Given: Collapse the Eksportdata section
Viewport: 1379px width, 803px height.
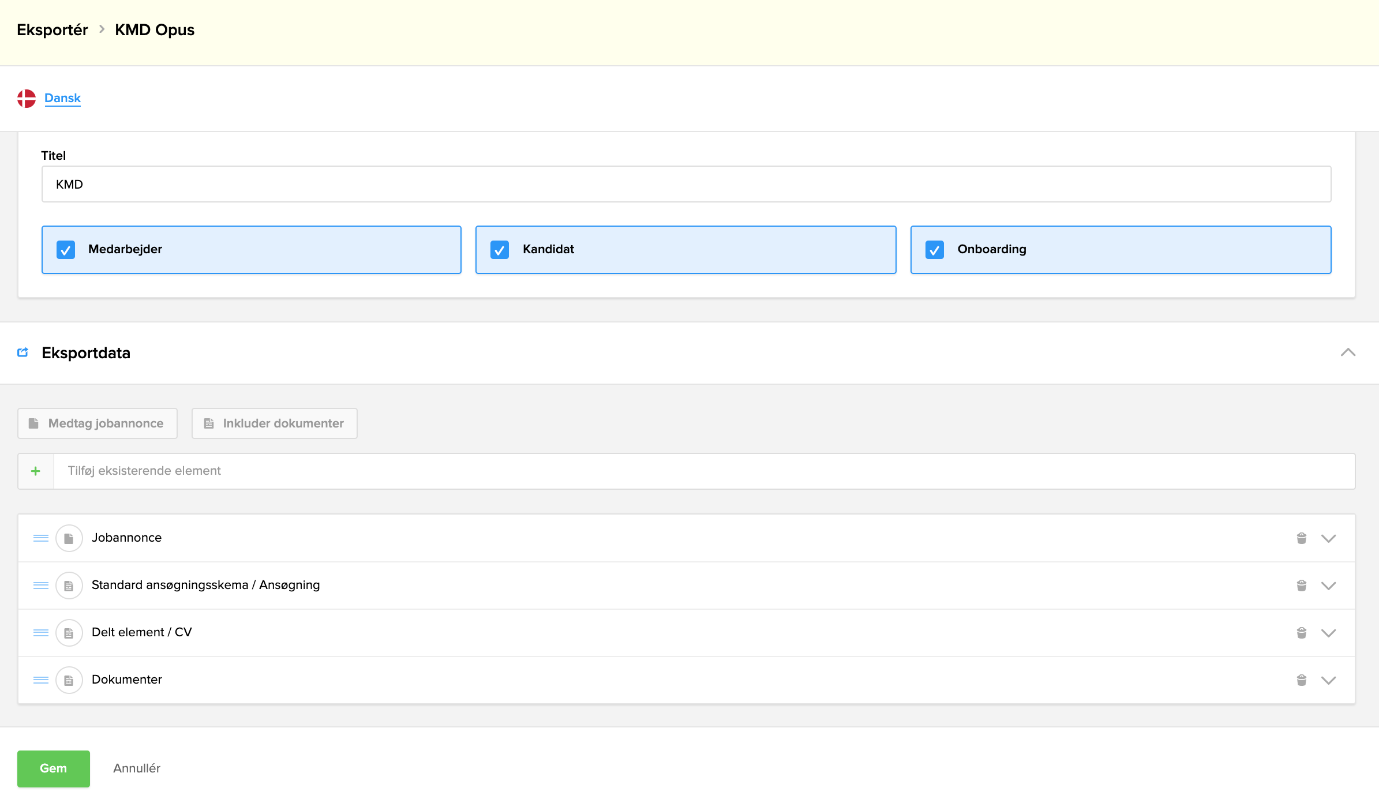Looking at the screenshot, I should pos(1348,352).
